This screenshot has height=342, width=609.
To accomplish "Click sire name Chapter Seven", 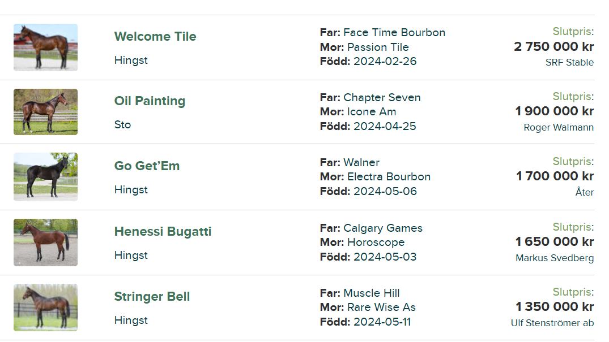I will click(x=382, y=97).
